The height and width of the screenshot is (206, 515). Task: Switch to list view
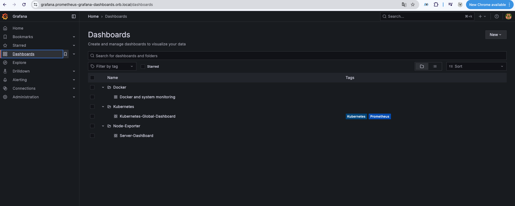click(x=435, y=66)
